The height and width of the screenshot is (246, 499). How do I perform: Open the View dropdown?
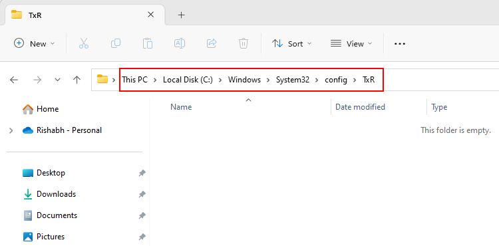351,43
